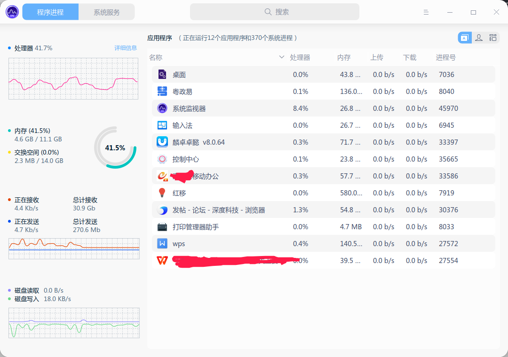Open 详细信息 beside the processor graph
The height and width of the screenshot is (357, 508).
126,47
